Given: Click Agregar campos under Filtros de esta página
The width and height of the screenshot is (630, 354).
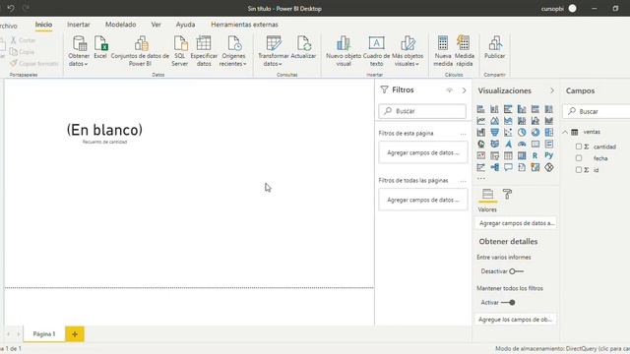Looking at the screenshot, I should pyautogui.click(x=423, y=152).
